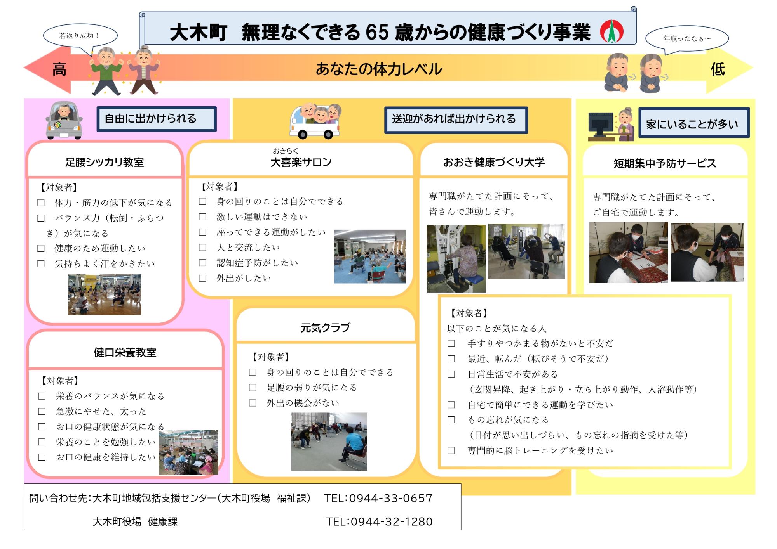Click the 健口栄養教室 class photo
Screen dimensions: 777x549
(x=188, y=452)
